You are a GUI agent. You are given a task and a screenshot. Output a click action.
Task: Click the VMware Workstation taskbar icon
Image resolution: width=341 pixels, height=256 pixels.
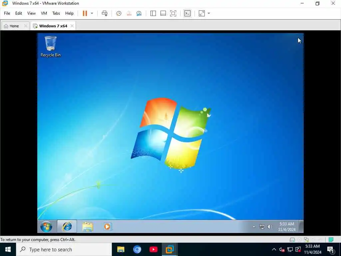click(x=170, y=249)
